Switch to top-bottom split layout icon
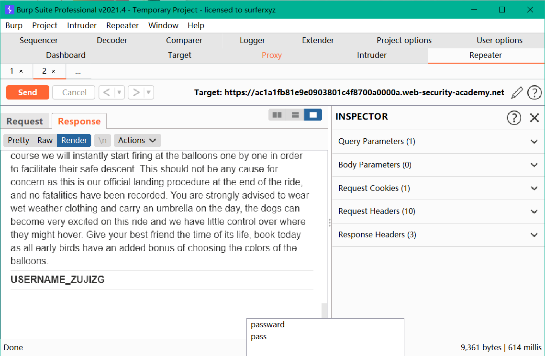 tap(295, 115)
